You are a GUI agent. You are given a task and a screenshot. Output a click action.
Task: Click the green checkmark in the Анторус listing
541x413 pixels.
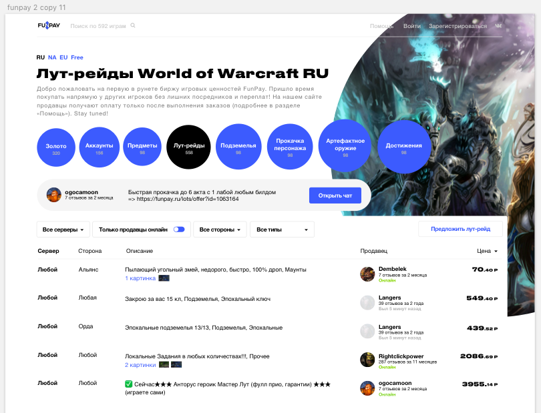(x=129, y=384)
